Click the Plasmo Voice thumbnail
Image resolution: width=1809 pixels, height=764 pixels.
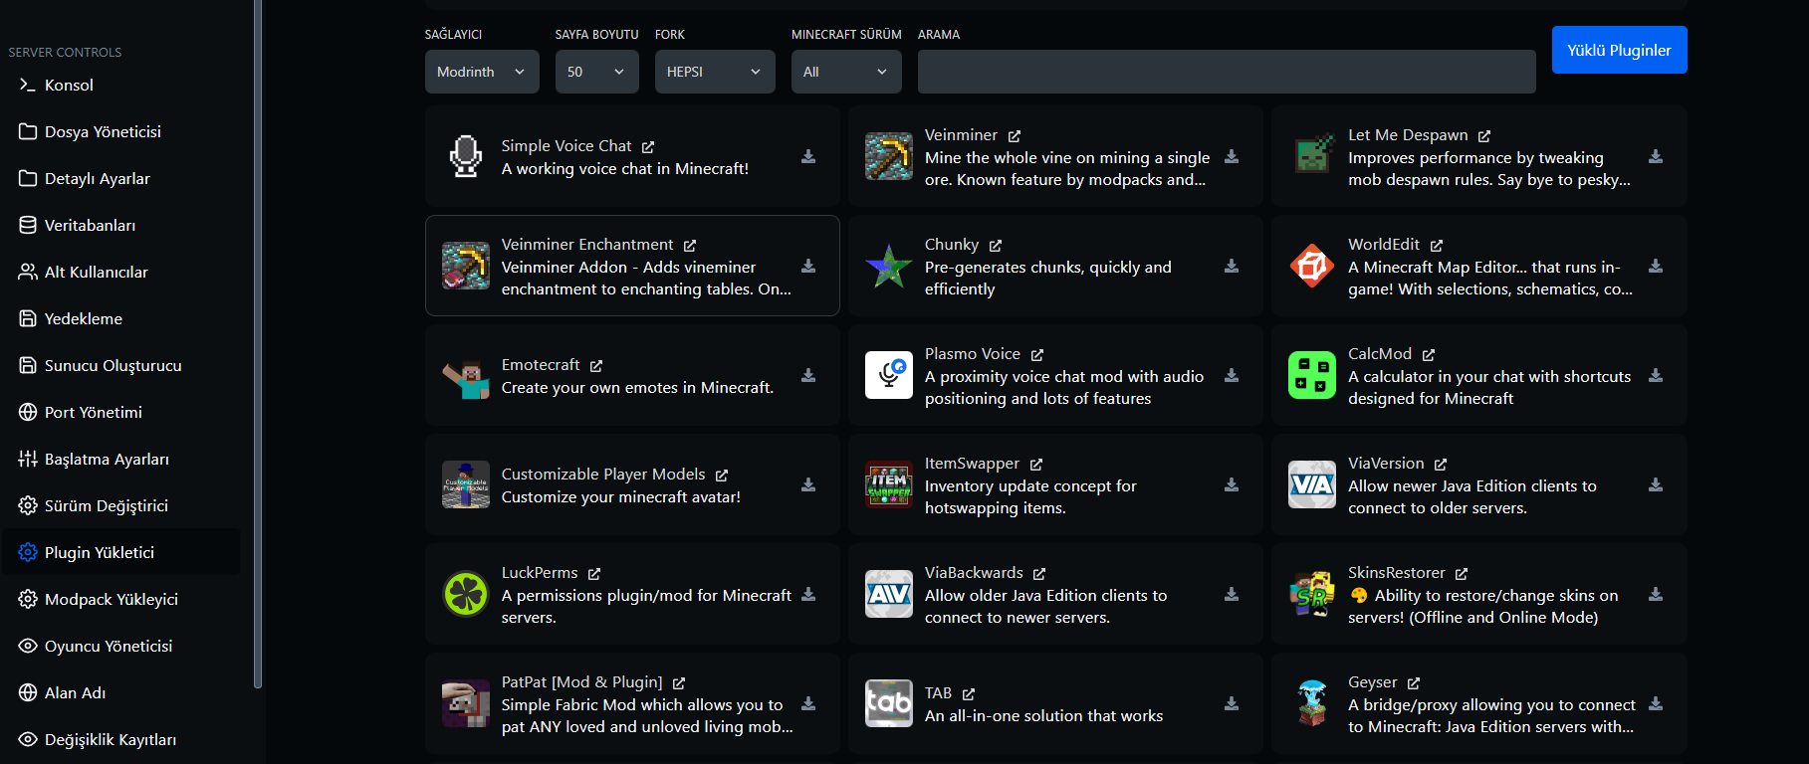(x=889, y=375)
